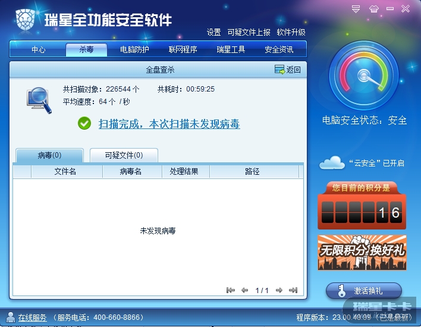Open the 瑞星工具 tab
This screenshot has height=327, width=421.
coord(231,50)
